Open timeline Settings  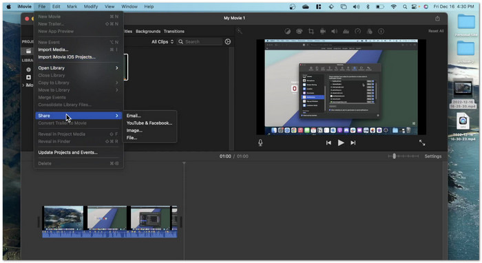coord(433,156)
